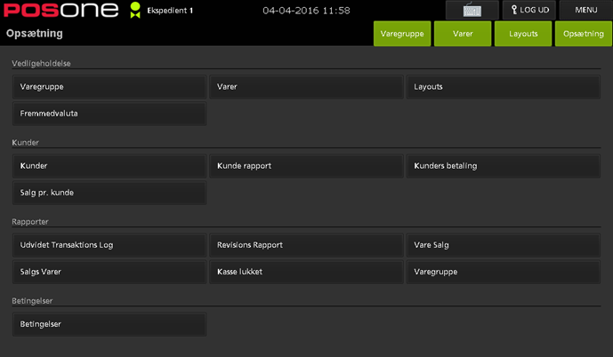The image size is (613, 357).
Task: Select Kunders betaling
Action: 504,166
